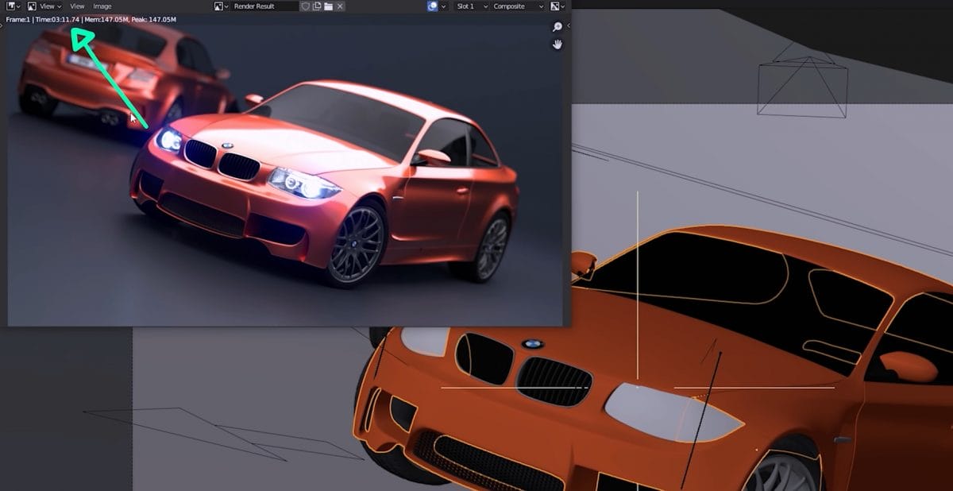Click the pan hand gizmo
Screen dimensions: 953x491
click(558, 44)
